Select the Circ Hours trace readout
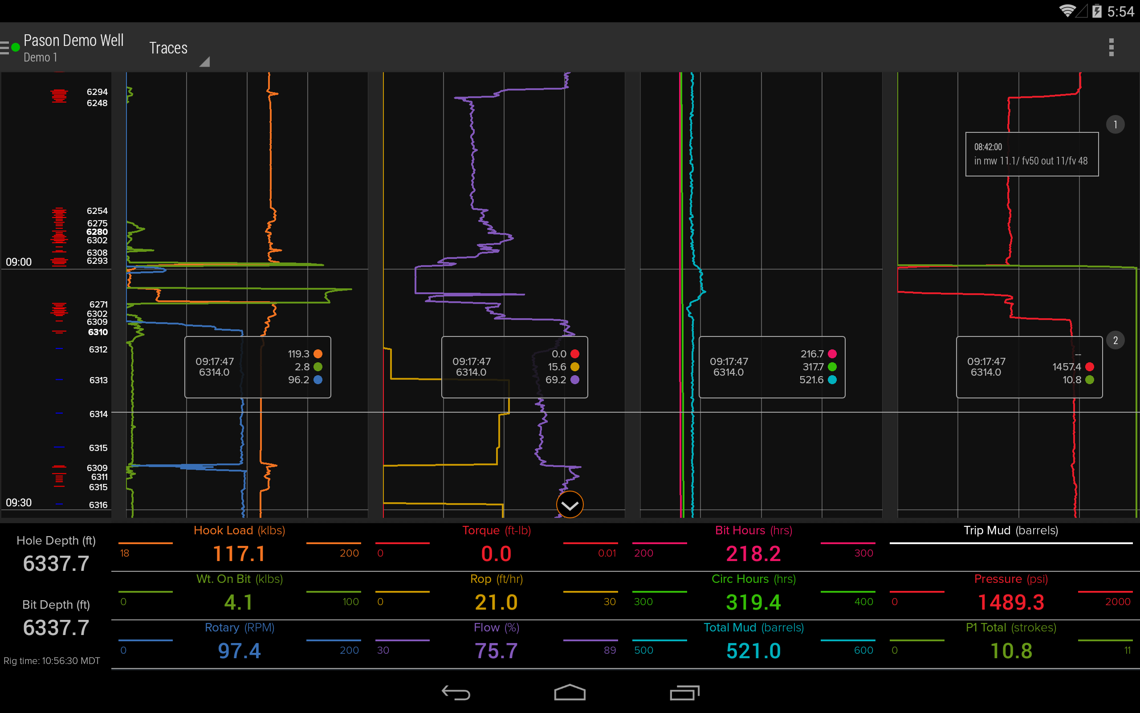This screenshot has width=1140, height=713. tap(754, 595)
